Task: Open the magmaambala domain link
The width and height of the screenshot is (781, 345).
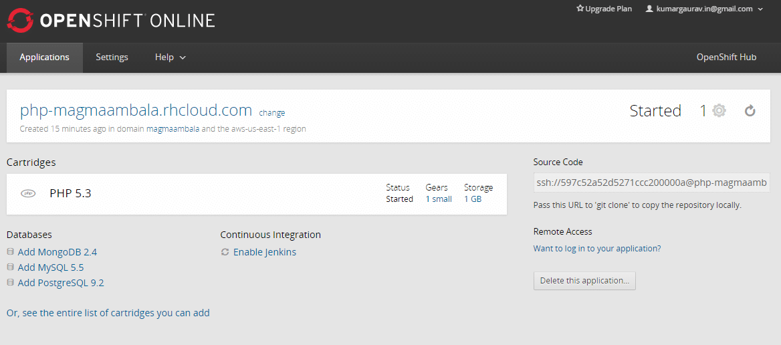Action: 173,129
